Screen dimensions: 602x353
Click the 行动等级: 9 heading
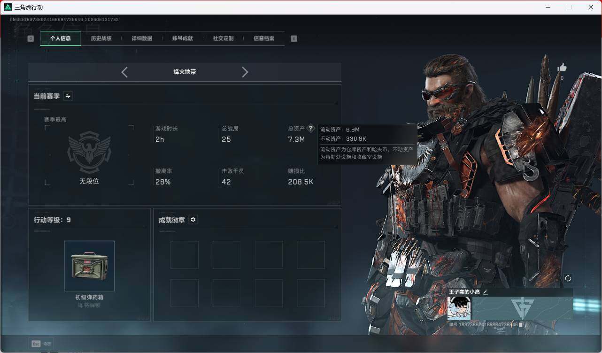52,220
